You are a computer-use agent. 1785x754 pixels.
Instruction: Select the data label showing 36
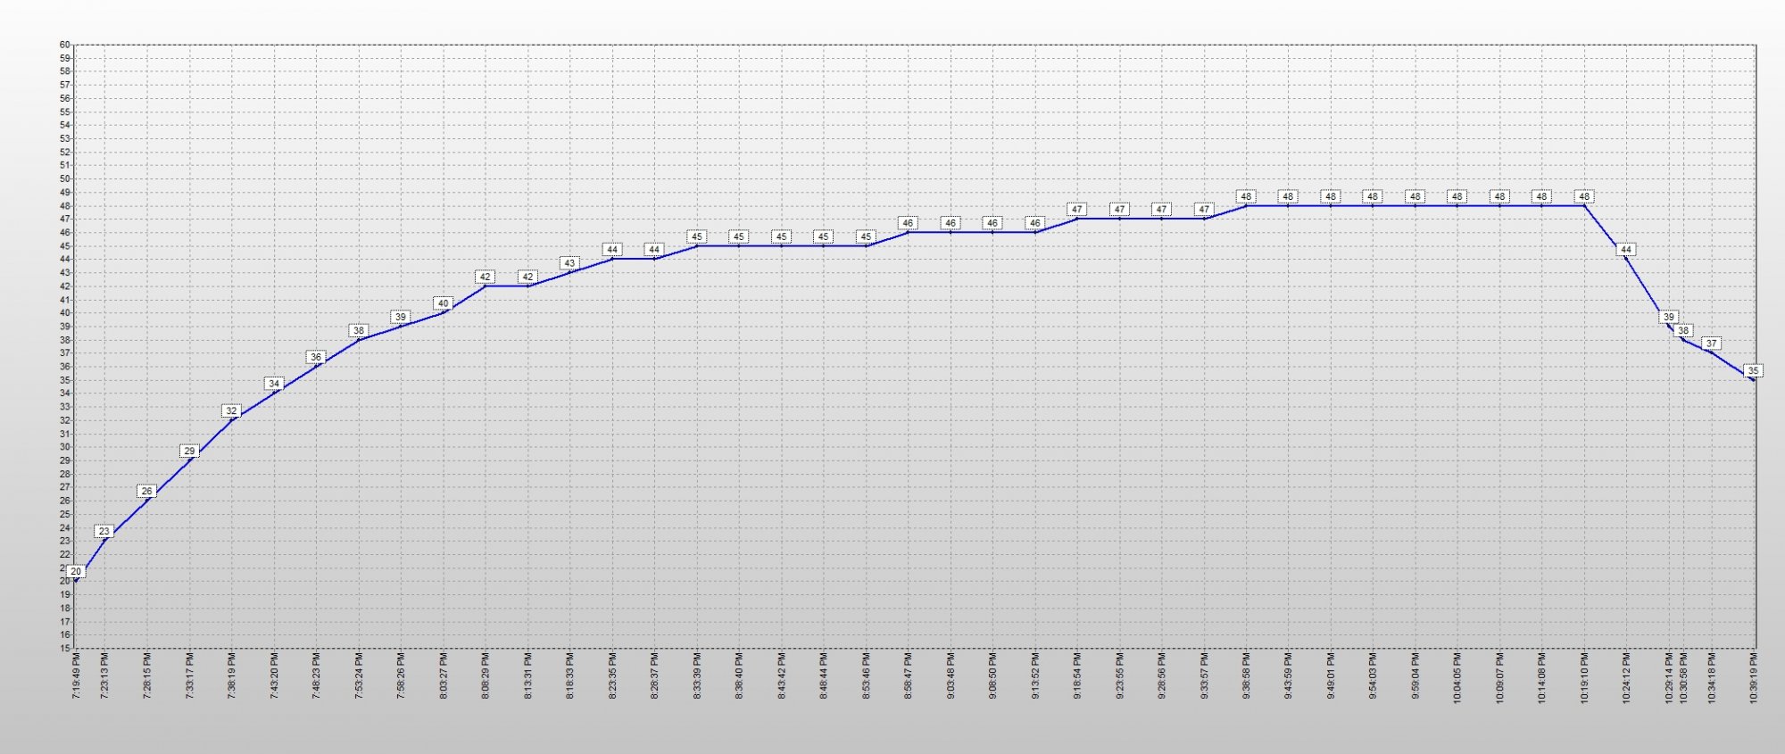point(316,357)
